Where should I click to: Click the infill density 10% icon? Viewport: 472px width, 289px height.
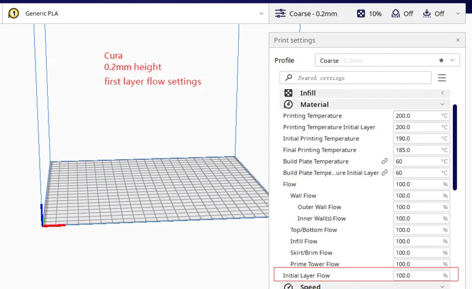pyautogui.click(x=361, y=13)
